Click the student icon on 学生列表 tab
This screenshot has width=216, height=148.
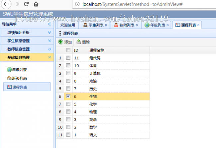point(85,25)
